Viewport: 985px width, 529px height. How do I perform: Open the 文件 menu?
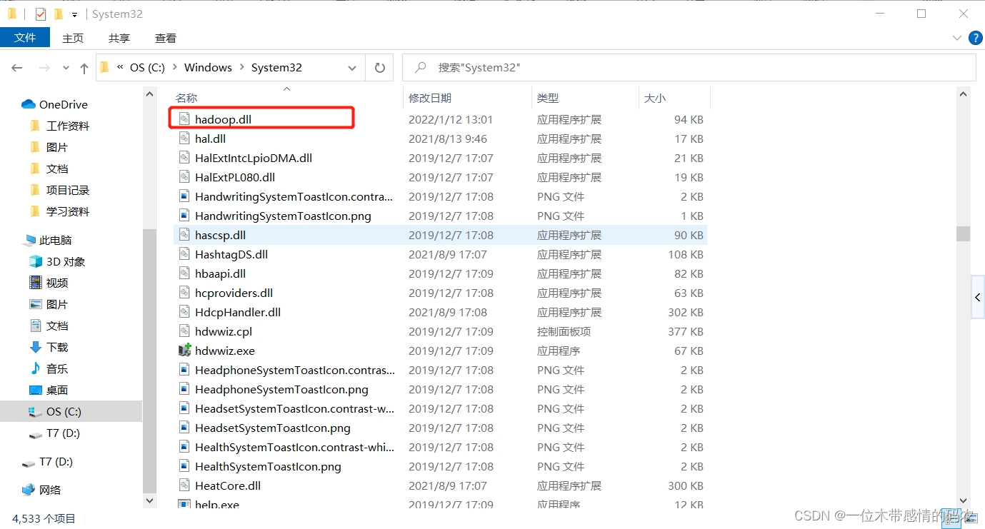click(x=25, y=38)
